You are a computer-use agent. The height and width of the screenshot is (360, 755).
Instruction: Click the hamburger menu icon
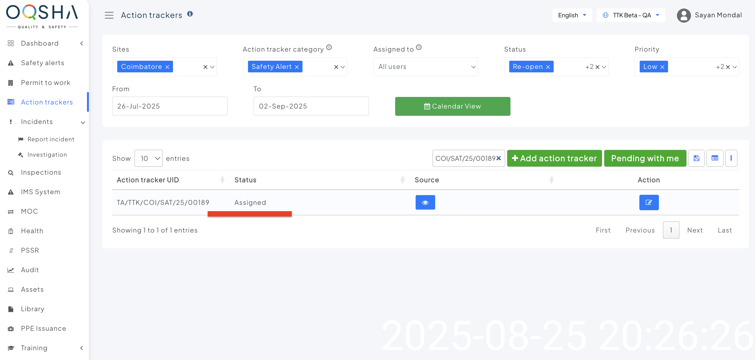(109, 15)
